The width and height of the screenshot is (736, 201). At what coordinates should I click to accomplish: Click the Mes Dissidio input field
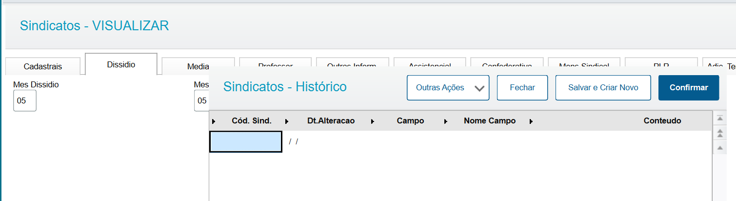[x=24, y=101]
